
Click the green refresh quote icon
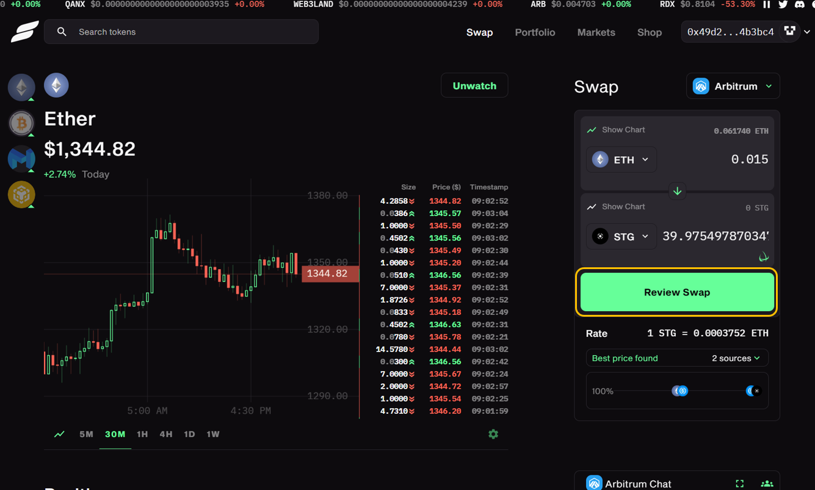(x=763, y=258)
